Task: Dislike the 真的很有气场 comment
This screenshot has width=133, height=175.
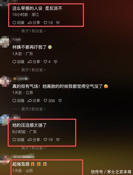Action: pos(60,101)
